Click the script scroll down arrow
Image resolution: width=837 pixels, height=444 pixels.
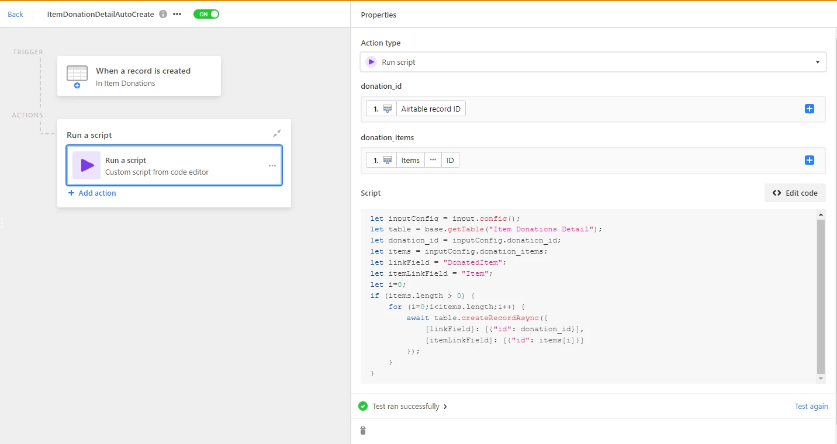click(x=821, y=379)
